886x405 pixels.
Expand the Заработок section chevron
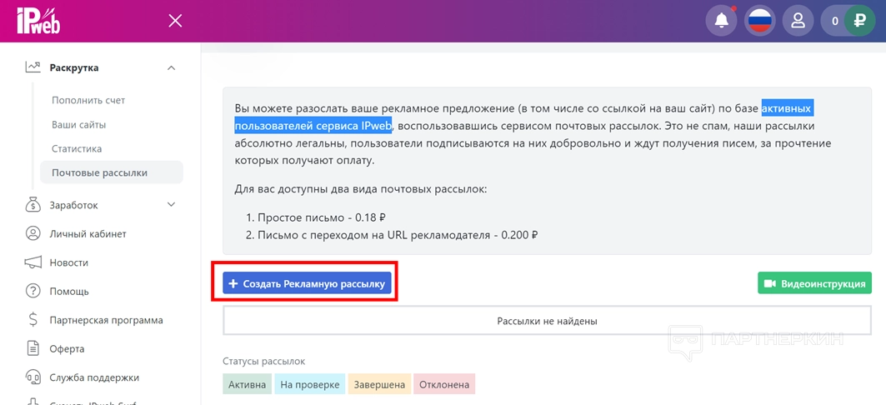pyautogui.click(x=172, y=204)
